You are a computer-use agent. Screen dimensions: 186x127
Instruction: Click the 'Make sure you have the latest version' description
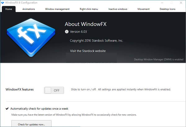[74, 115]
